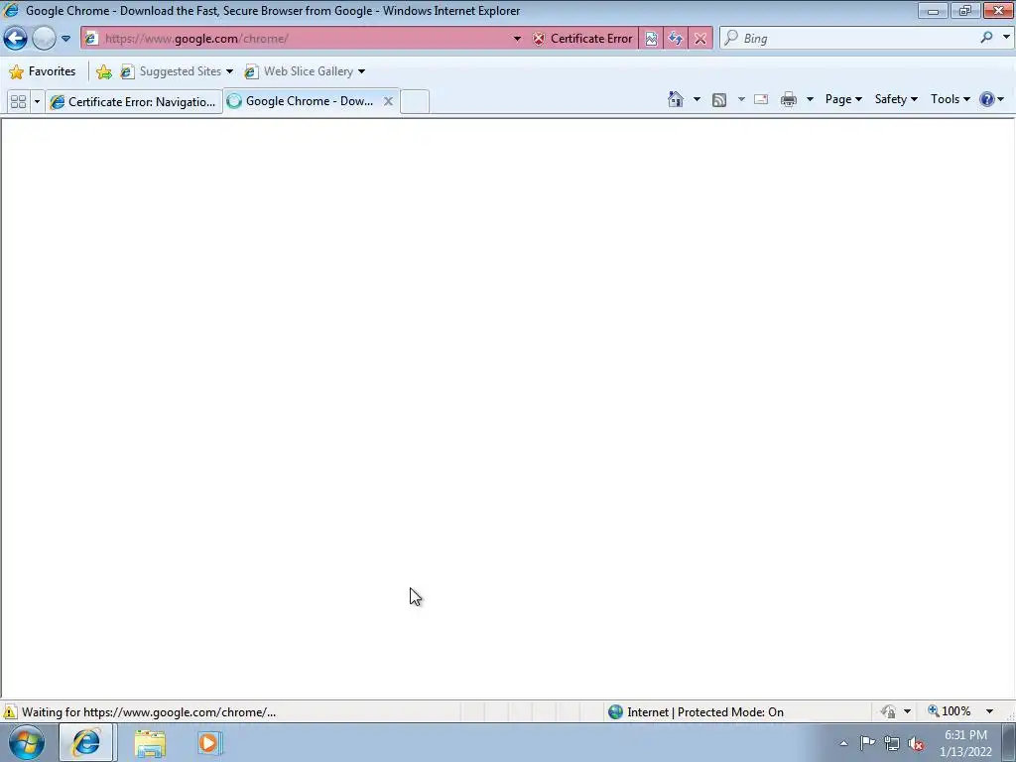Launch Windows Media Player from taskbar
Viewport: 1016px width, 762px height.
tap(209, 742)
